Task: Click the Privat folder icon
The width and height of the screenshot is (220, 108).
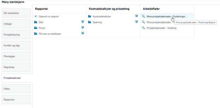Action: pyautogui.click(x=36, y=28)
